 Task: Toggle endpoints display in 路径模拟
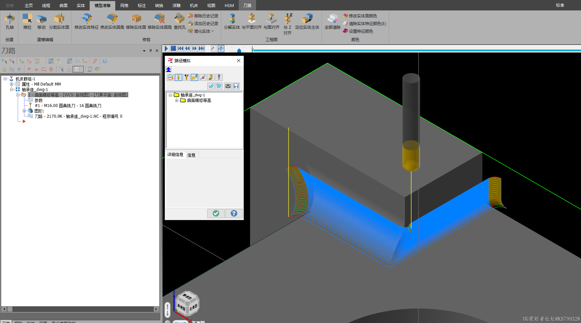point(203,77)
